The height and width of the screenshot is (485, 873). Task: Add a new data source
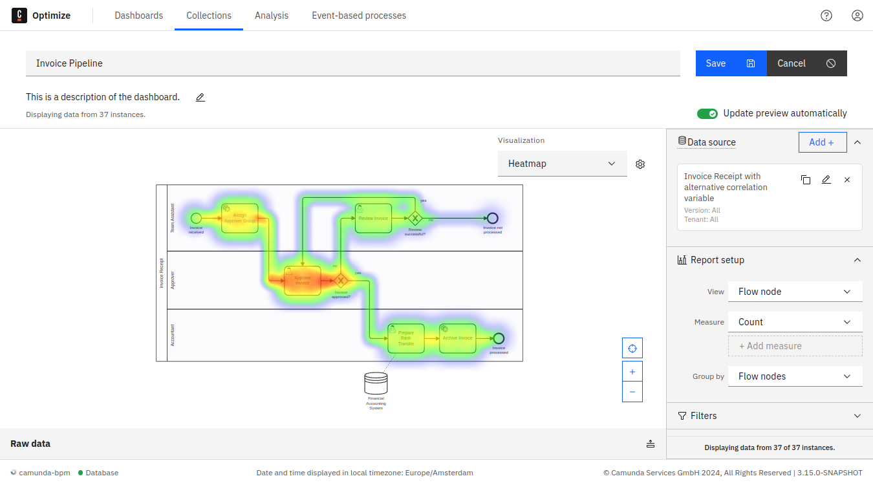point(822,142)
